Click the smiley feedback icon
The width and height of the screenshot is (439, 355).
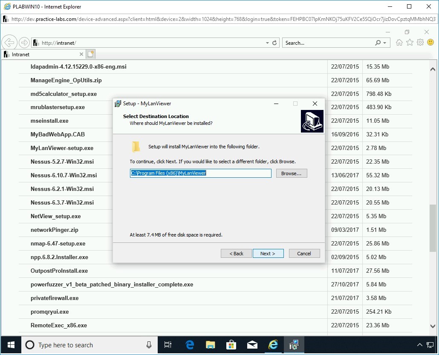(430, 43)
